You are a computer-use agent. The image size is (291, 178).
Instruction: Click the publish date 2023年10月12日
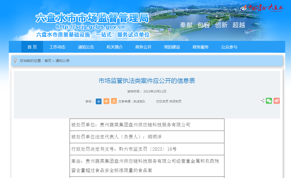155,92
